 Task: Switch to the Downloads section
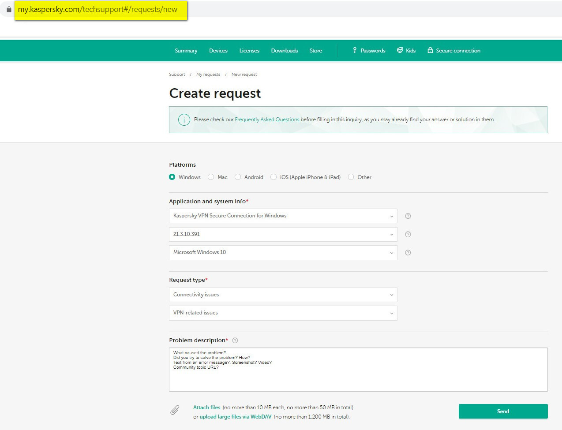pyautogui.click(x=285, y=51)
